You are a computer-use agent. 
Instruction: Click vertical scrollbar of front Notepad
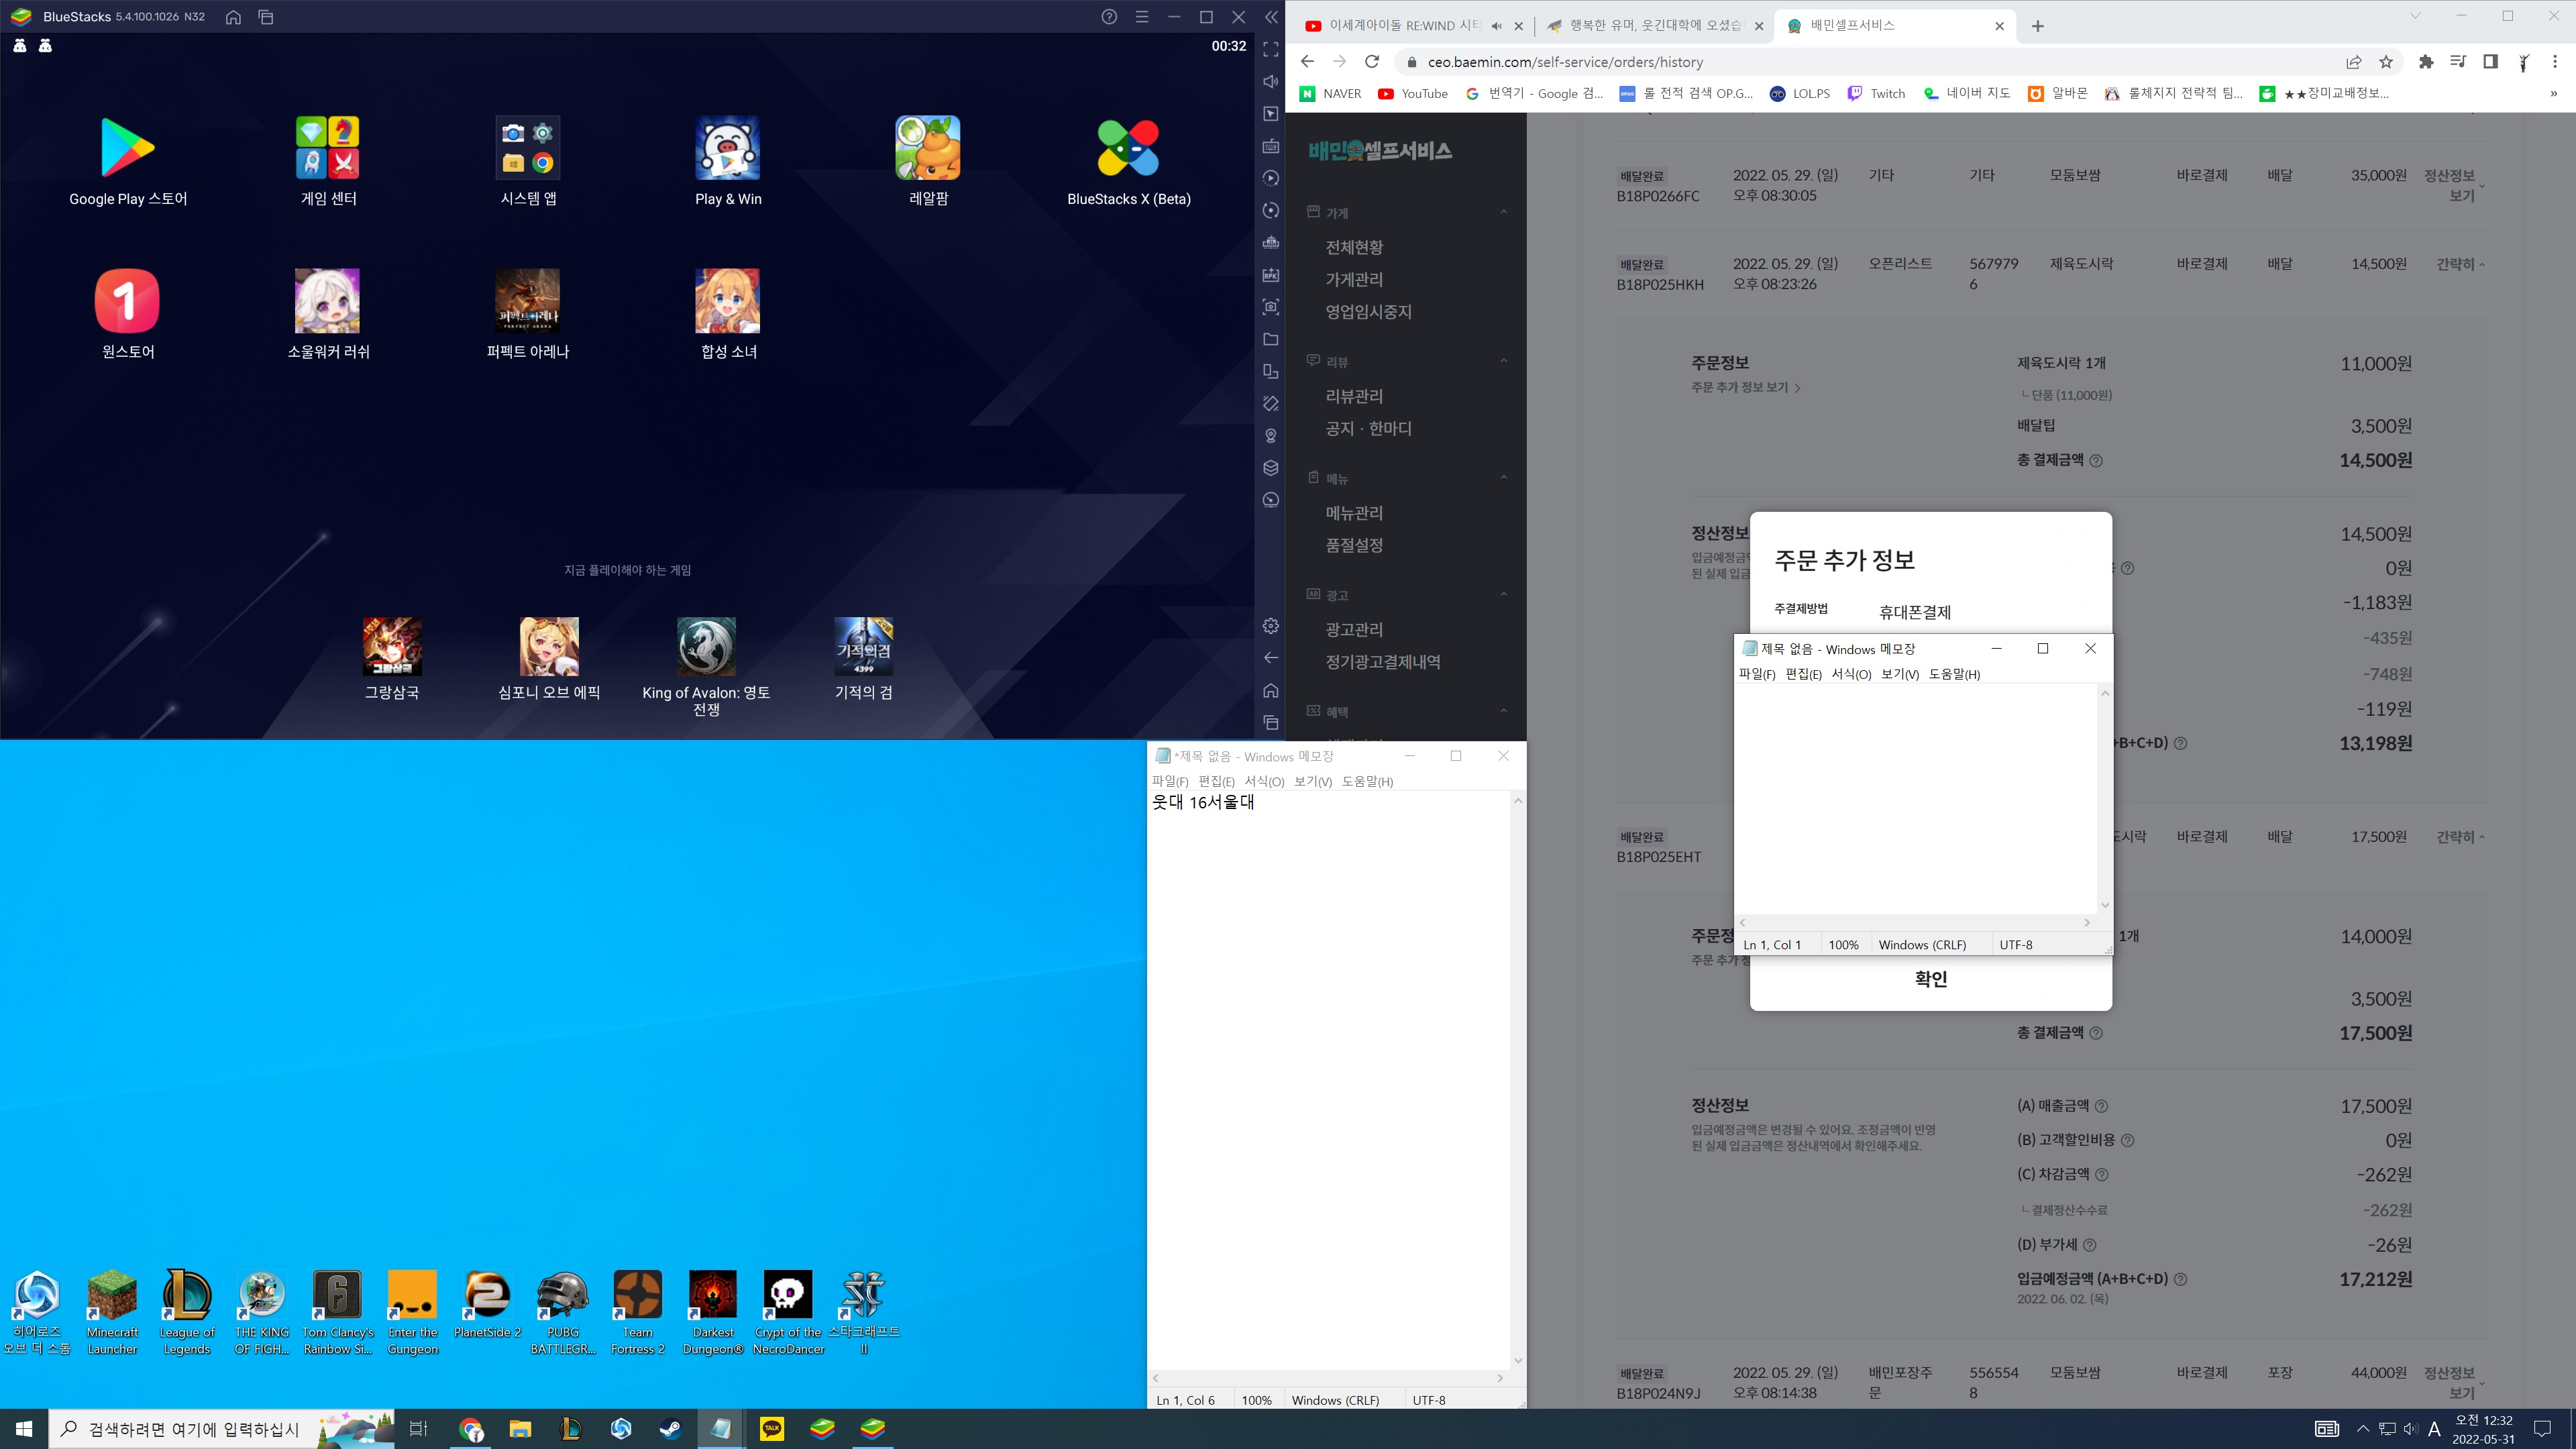(2105, 800)
